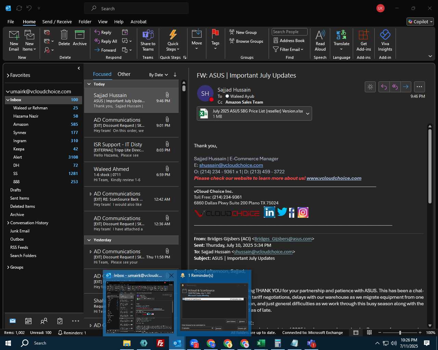The image size is (438, 350).
Task: Open www.vcloudchoice.com link
Action: coord(334,178)
